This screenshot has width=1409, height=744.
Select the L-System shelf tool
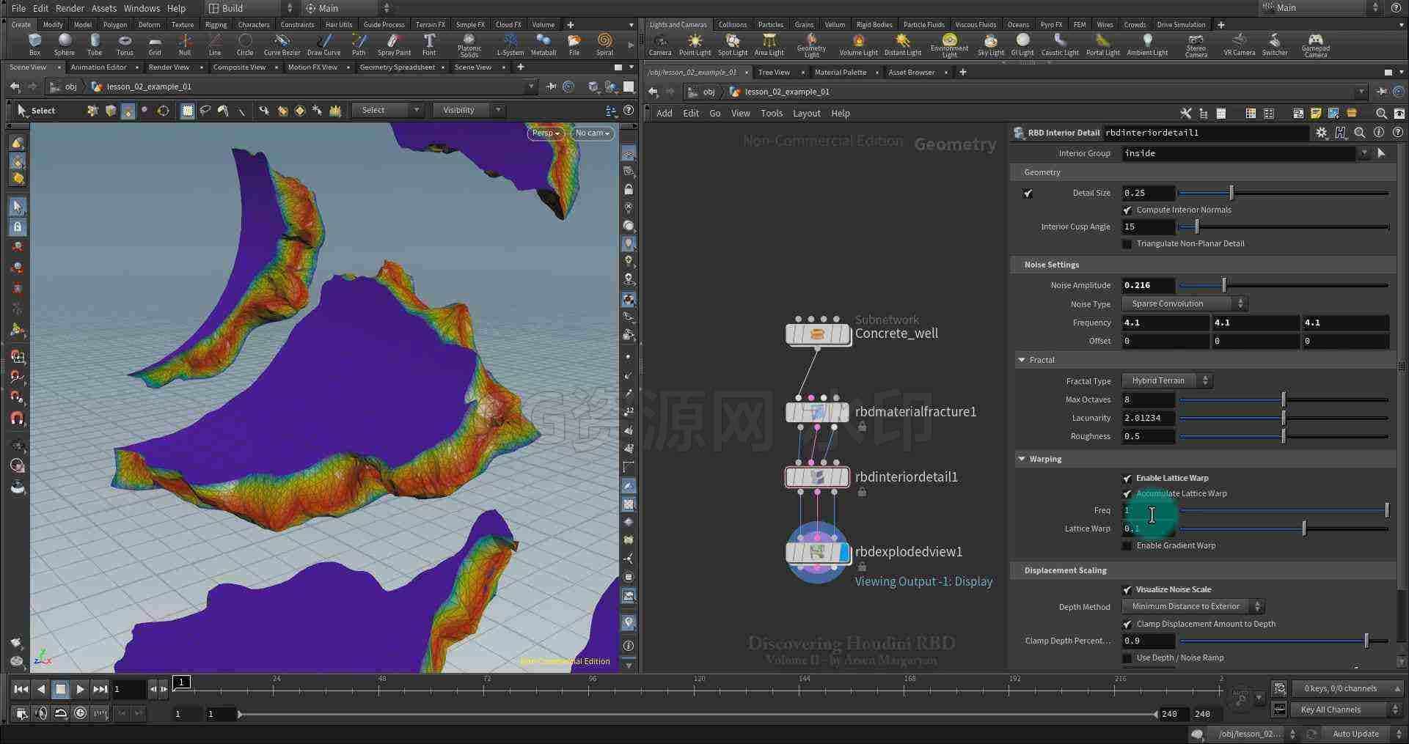pyautogui.click(x=510, y=44)
